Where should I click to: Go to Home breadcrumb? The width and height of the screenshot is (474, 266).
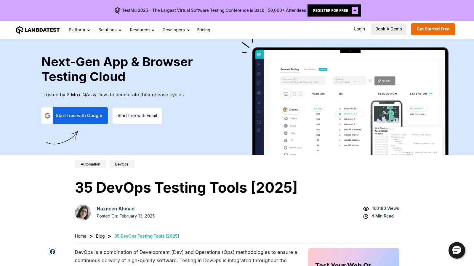(81, 236)
